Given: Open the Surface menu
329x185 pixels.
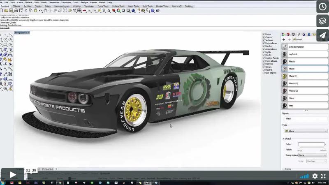Looking at the screenshot, I should tap(28, 2).
